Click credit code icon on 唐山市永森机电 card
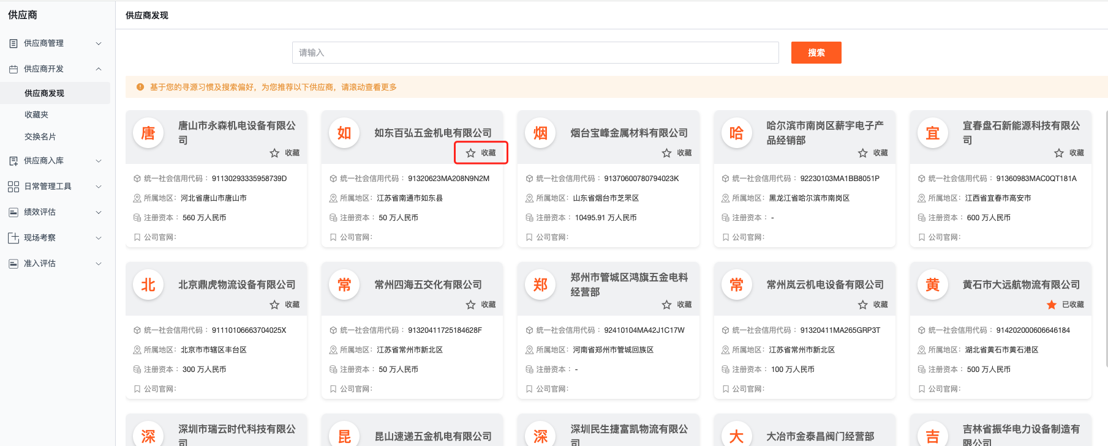This screenshot has width=1108, height=446. tap(137, 179)
